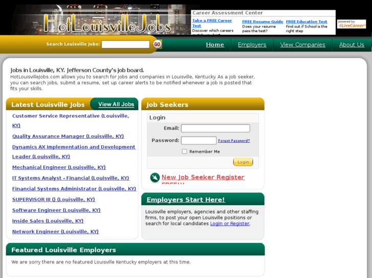Open Take a FREE Career Test link

[x=212, y=23]
